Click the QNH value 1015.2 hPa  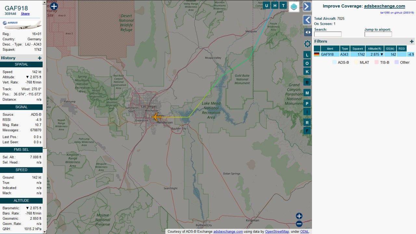(33, 229)
